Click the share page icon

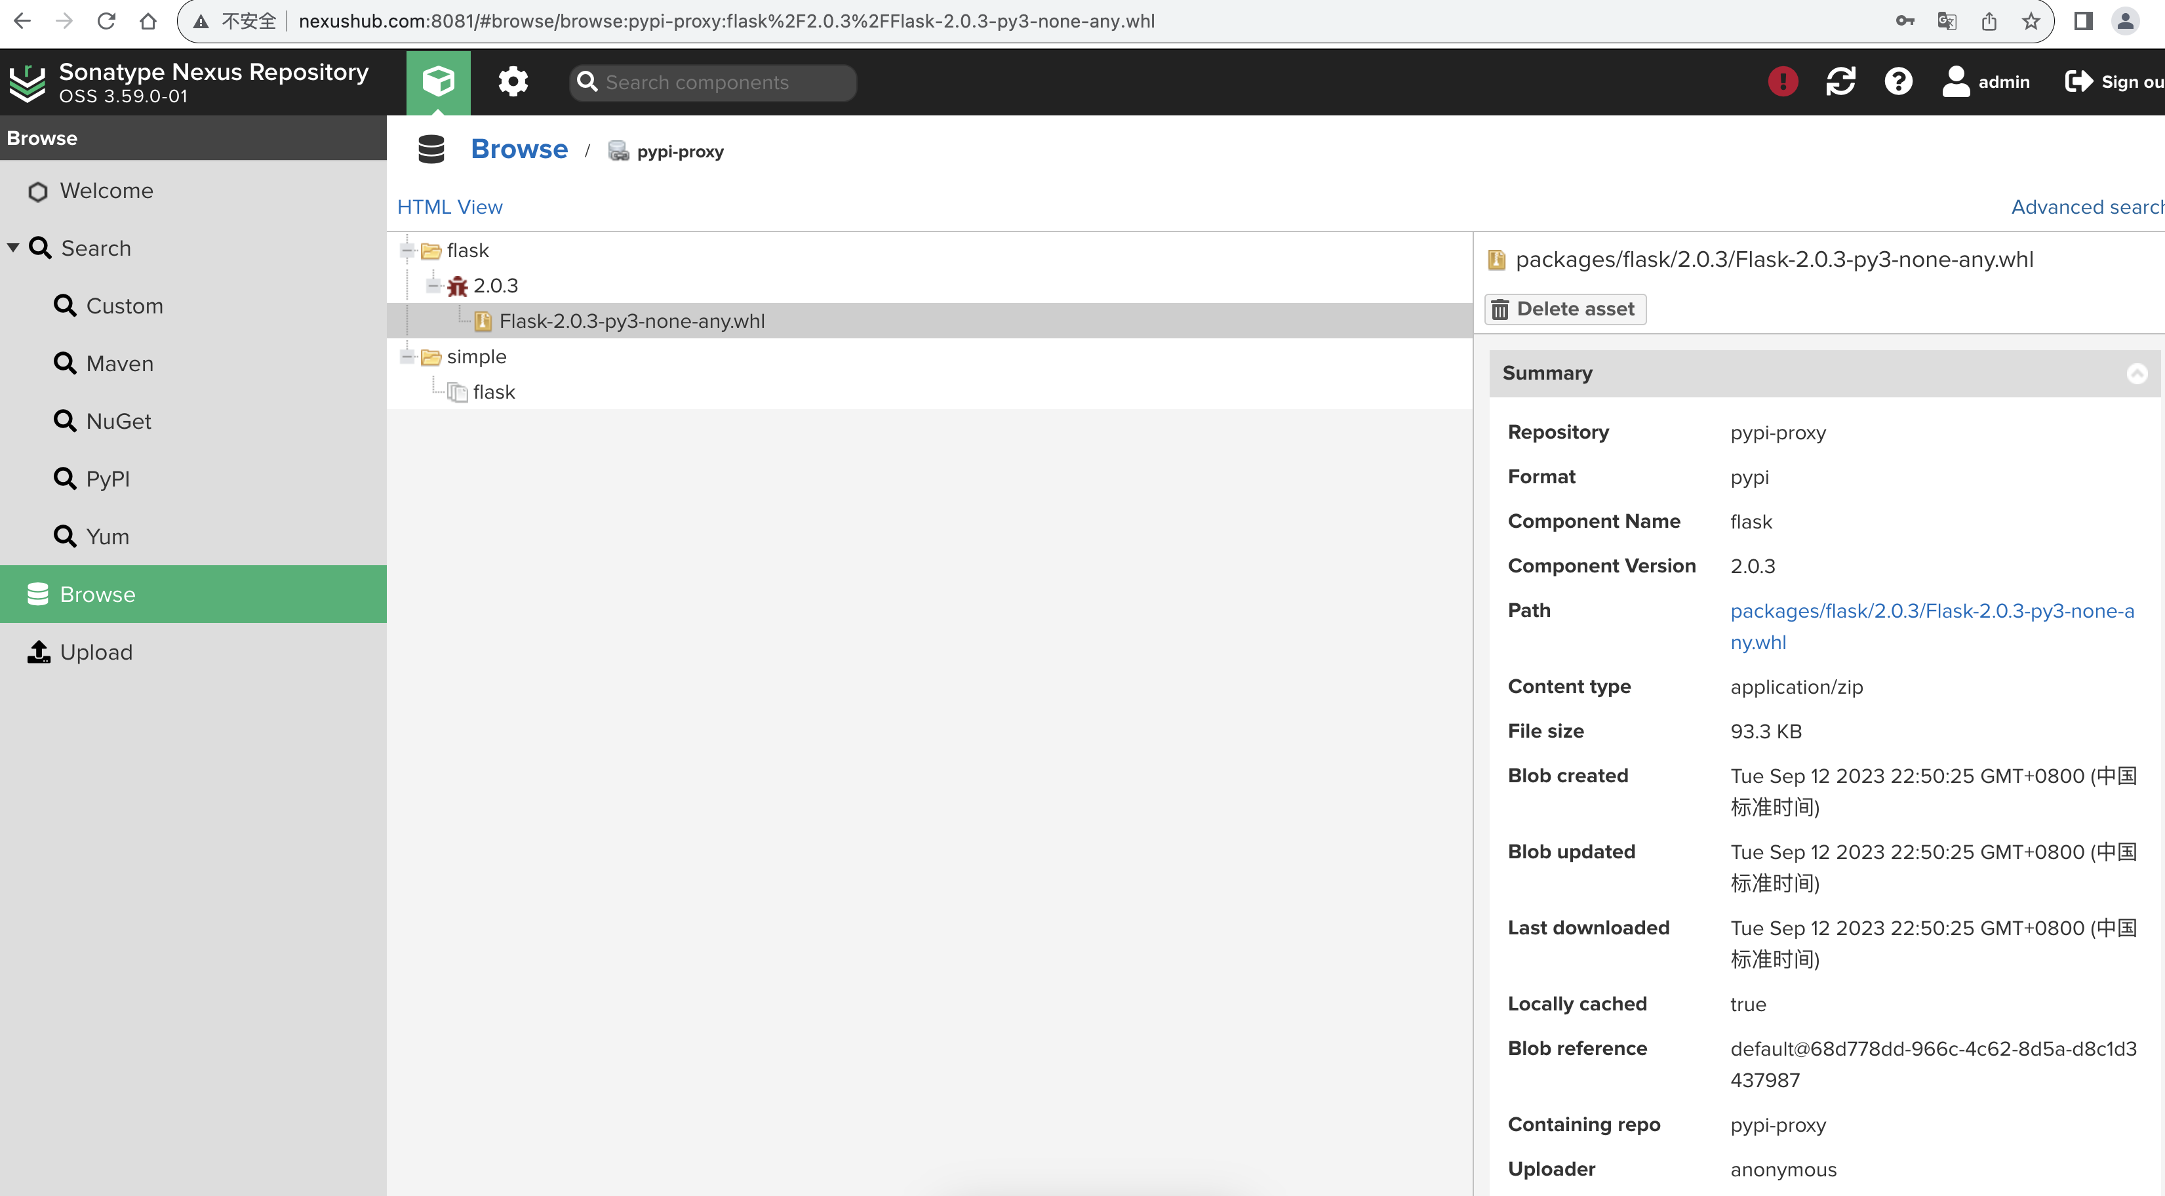click(1989, 21)
